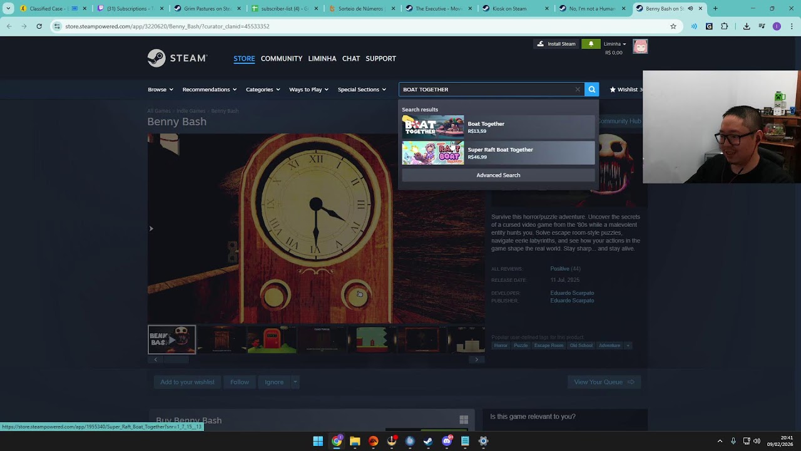Image resolution: width=801 pixels, height=451 pixels.
Task: Click the microphone icon in system tray
Action: 733,441
